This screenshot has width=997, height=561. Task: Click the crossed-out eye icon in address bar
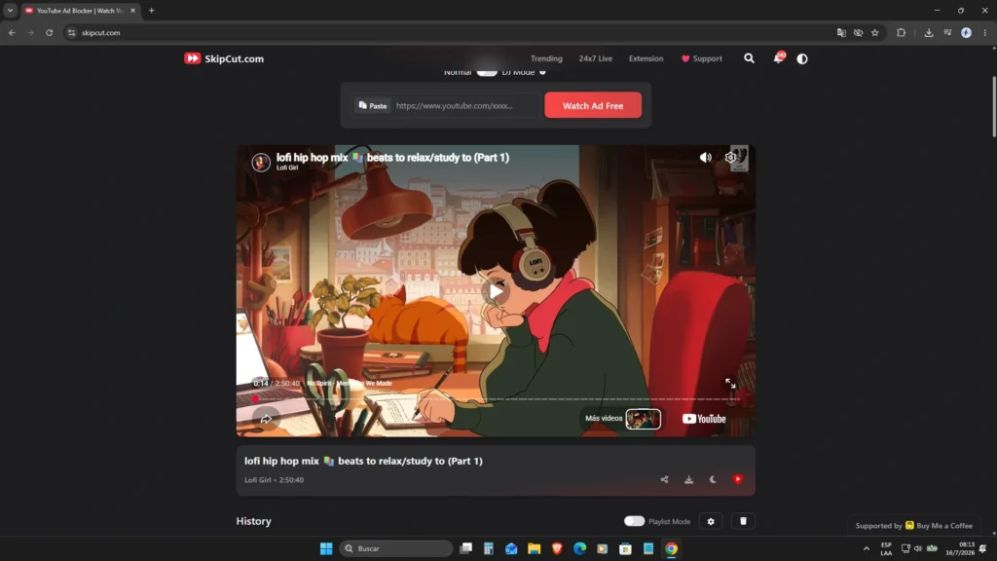[x=858, y=32]
